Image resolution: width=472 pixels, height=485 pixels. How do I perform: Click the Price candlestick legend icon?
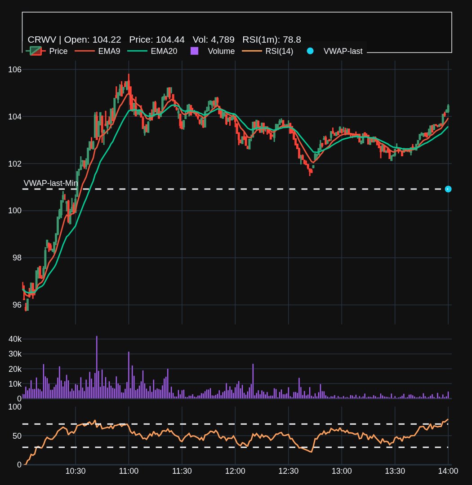pyautogui.click(x=36, y=51)
